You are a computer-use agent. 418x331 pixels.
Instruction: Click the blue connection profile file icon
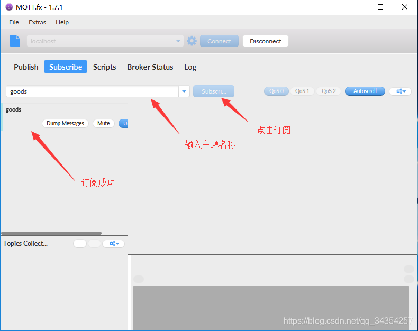(15, 41)
